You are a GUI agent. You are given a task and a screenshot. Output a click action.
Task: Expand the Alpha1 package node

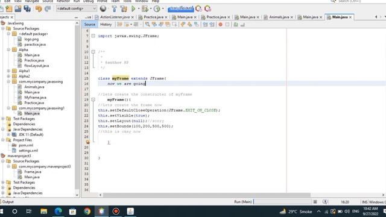(8, 71)
